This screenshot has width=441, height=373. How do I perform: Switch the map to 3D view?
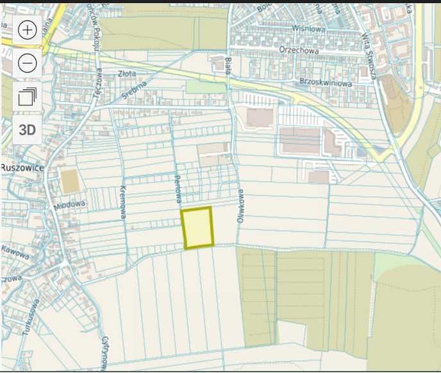click(28, 129)
